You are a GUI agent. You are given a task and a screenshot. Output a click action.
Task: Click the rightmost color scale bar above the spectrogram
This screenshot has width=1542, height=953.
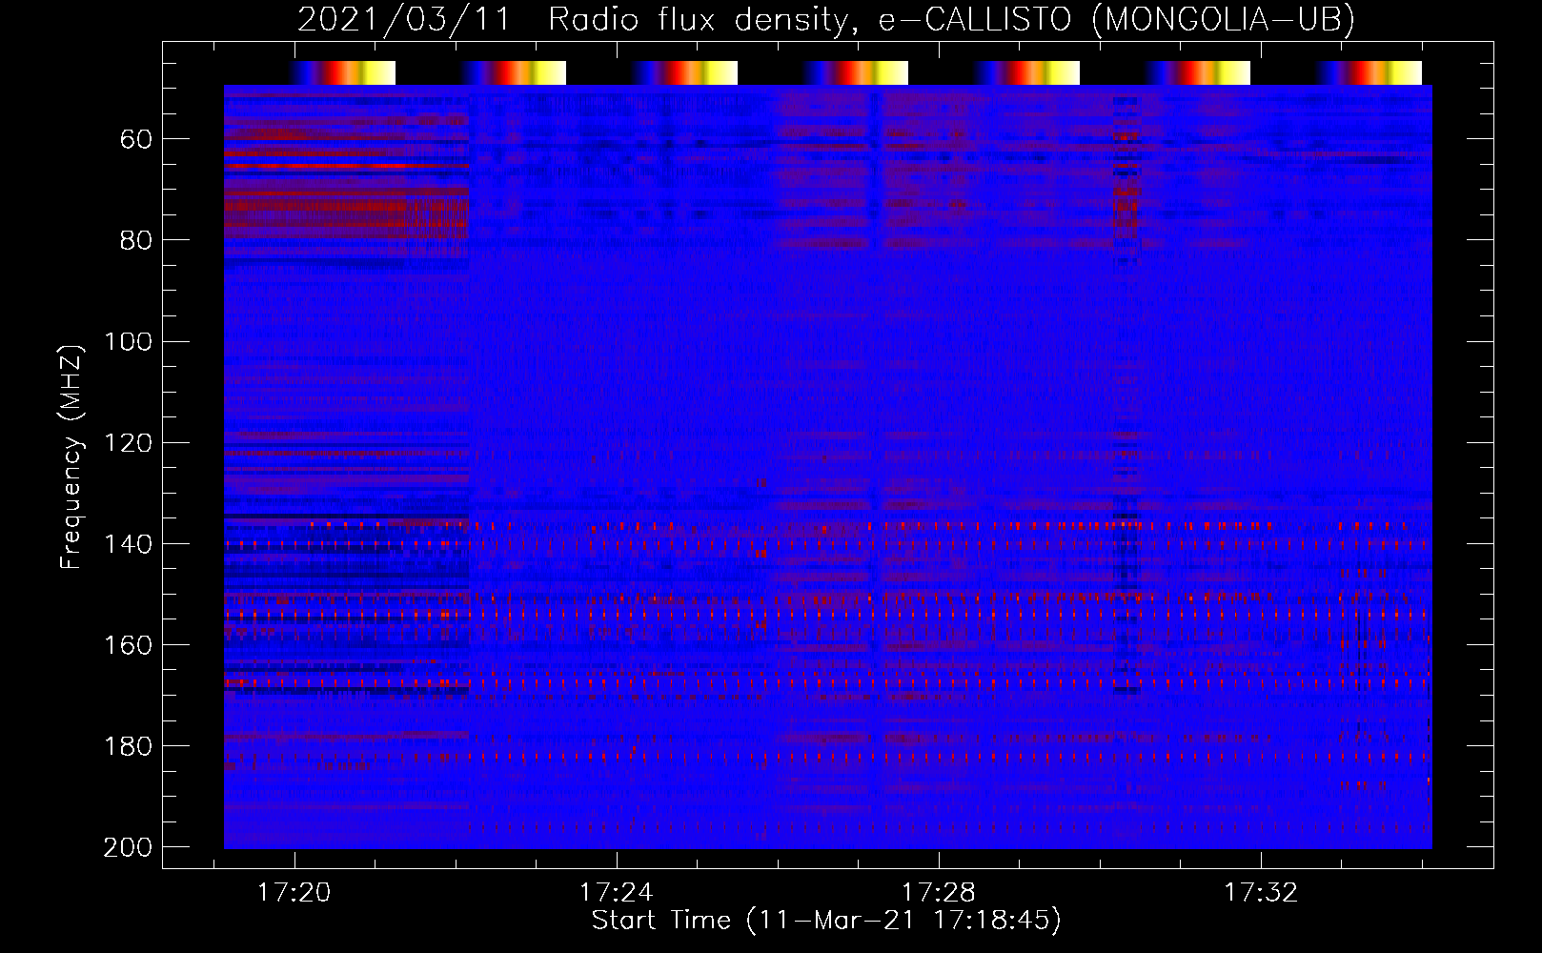pos(1370,73)
